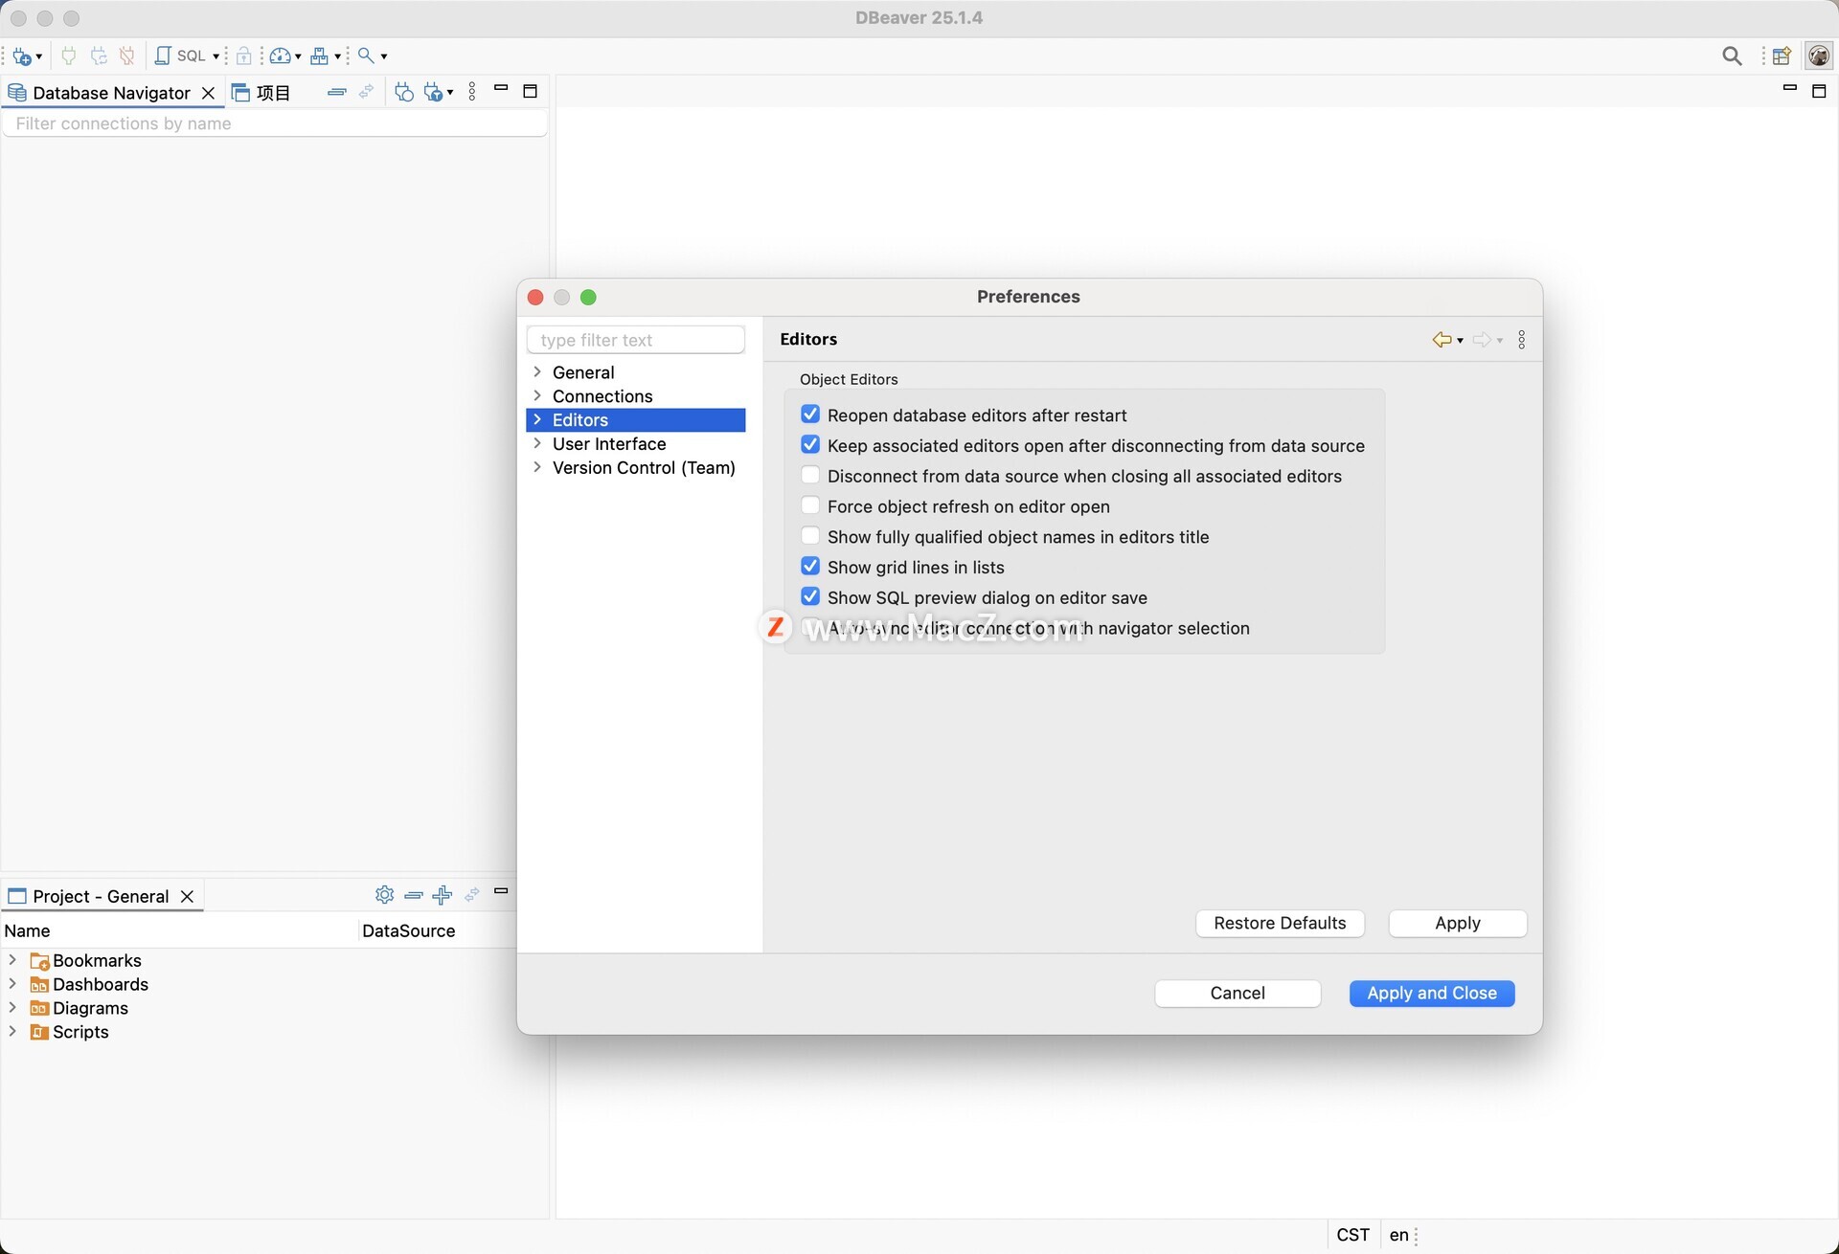This screenshot has width=1839, height=1254.
Task: Enable Show fully qualified object names checkbox
Action: [810, 536]
